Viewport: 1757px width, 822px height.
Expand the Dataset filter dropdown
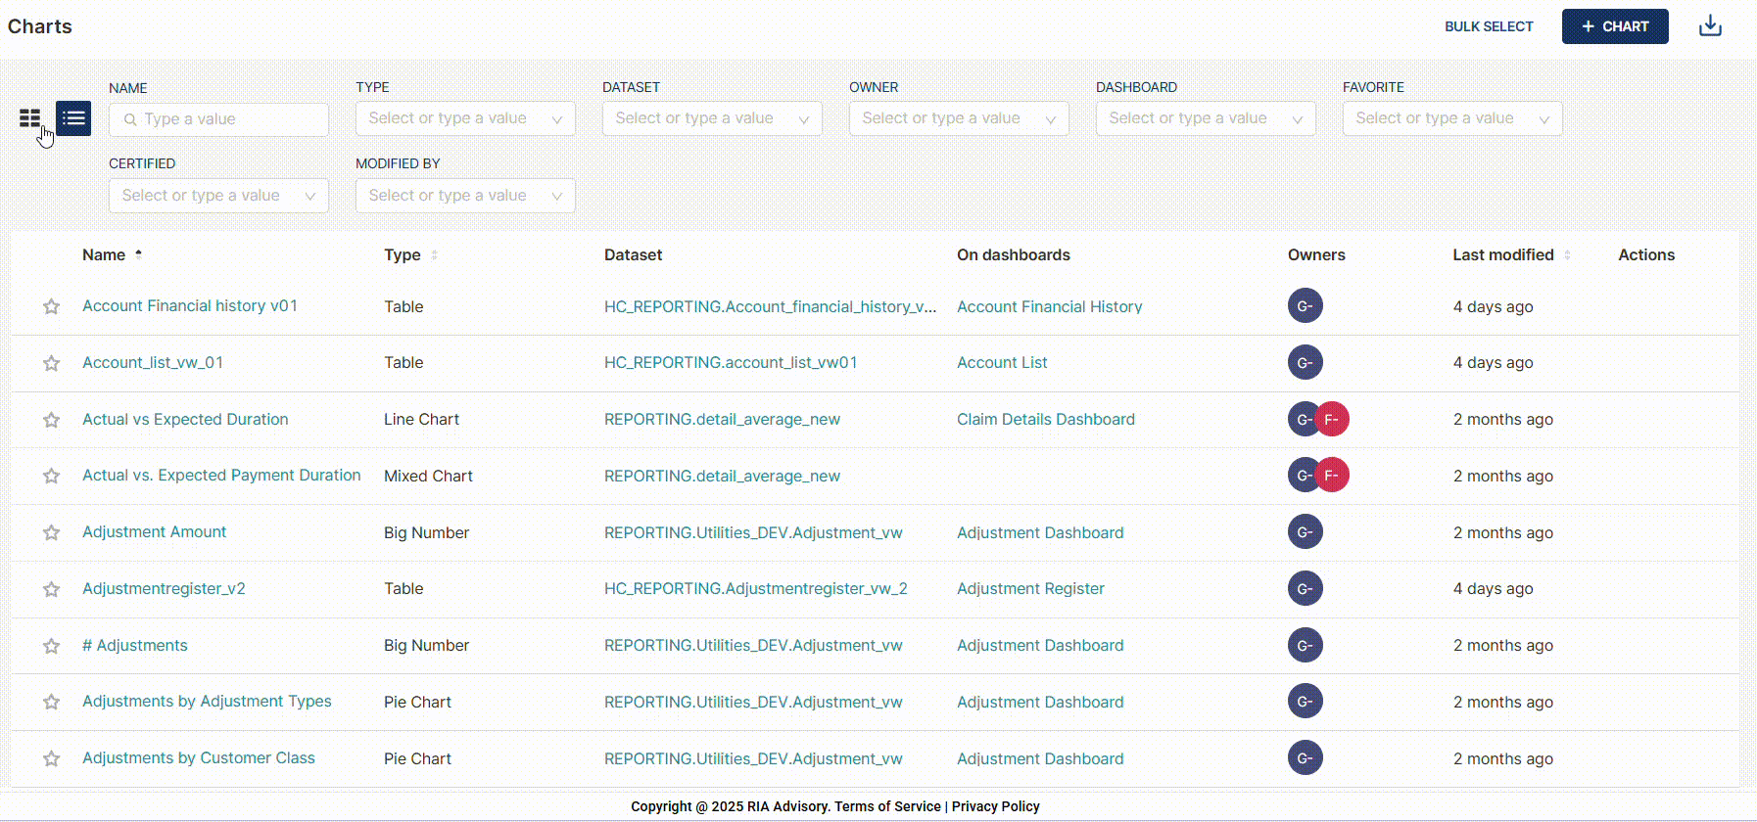[712, 118]
